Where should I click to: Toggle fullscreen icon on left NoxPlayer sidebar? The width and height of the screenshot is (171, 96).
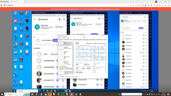point(68,15)
